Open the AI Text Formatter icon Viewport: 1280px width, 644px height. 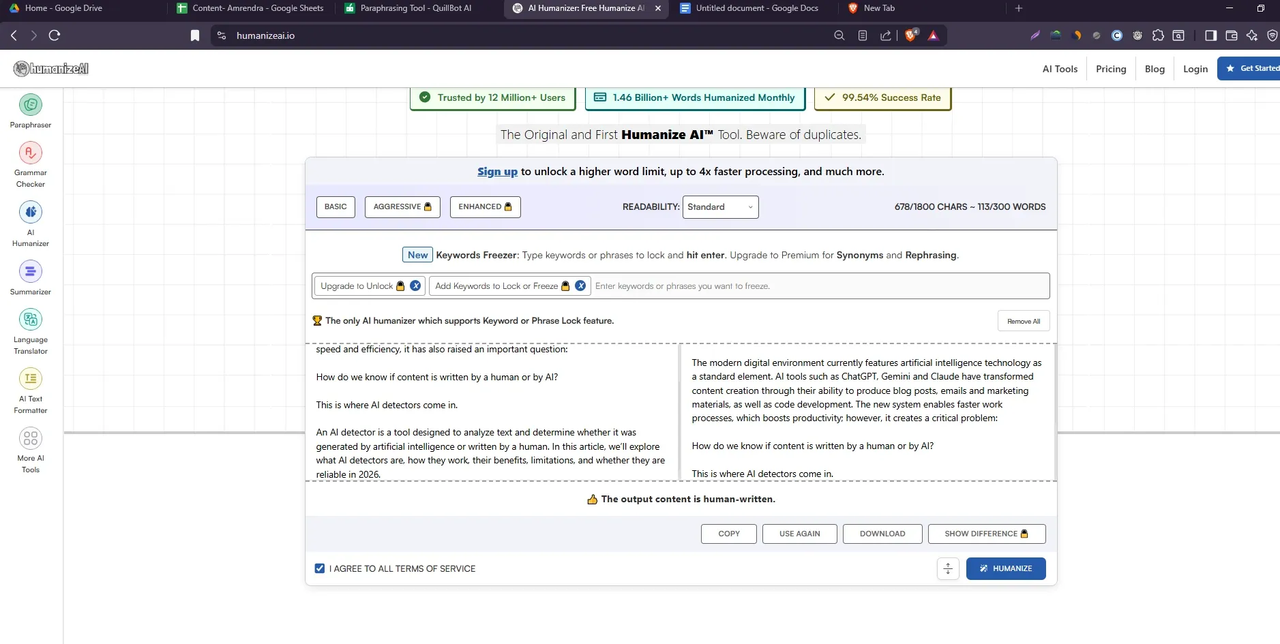(x=30, y=379)
